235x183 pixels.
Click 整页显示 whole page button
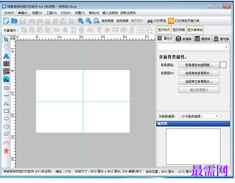pyautogui.click(x=137, y=21)
